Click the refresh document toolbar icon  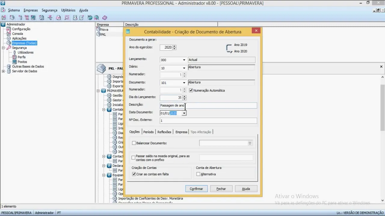[42, 18]
